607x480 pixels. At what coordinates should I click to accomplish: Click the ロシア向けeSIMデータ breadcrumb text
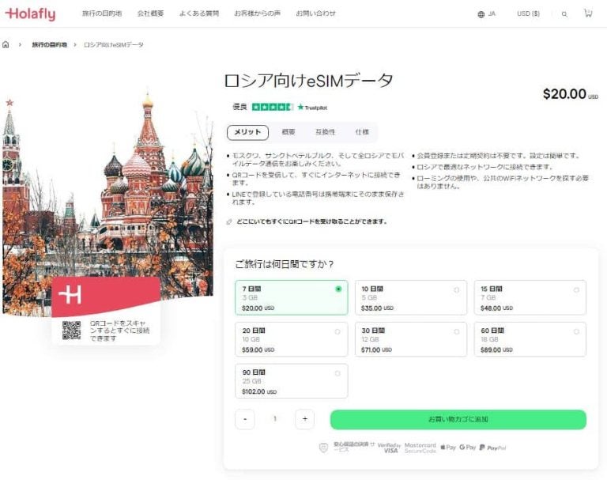click(x=114, y=44)
